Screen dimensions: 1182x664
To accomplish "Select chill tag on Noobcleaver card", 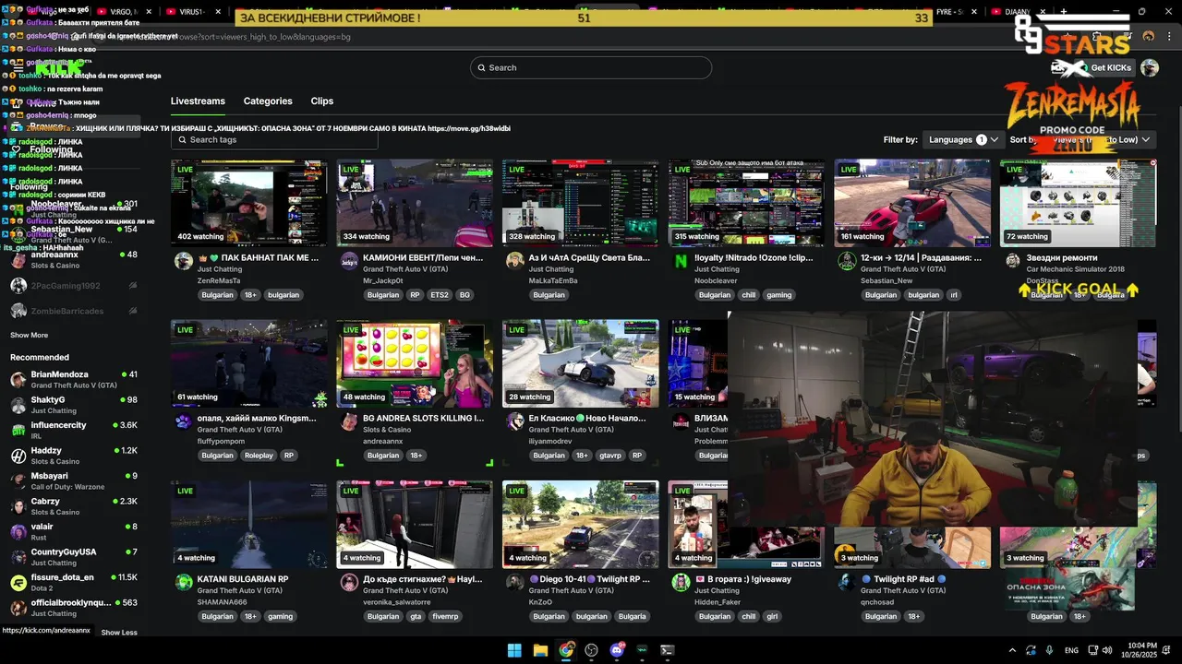I will point(748,295).
